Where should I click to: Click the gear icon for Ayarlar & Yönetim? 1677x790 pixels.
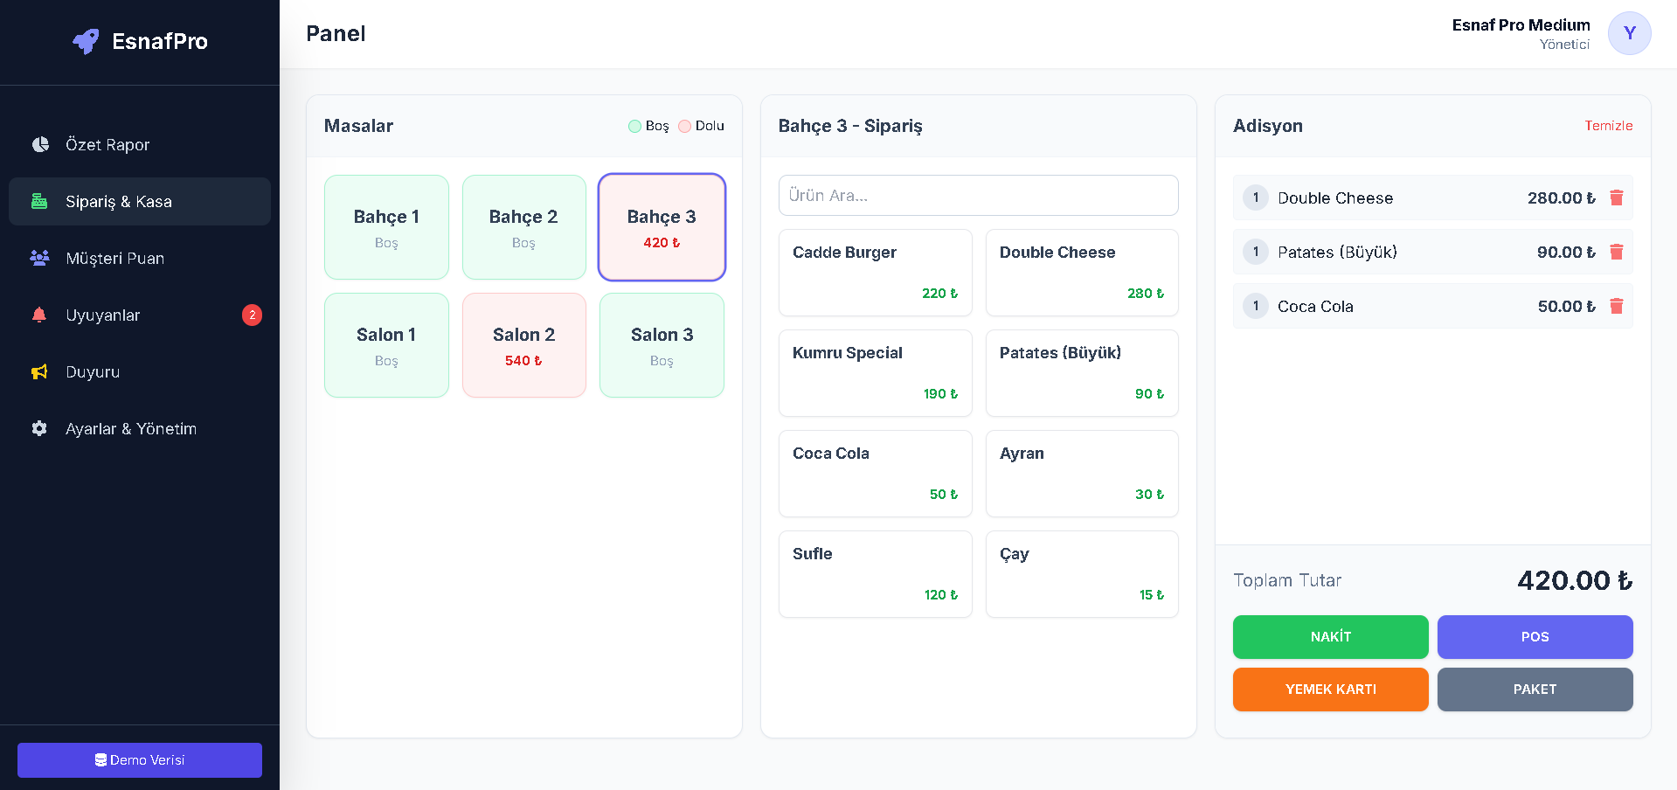pos(39,429)
